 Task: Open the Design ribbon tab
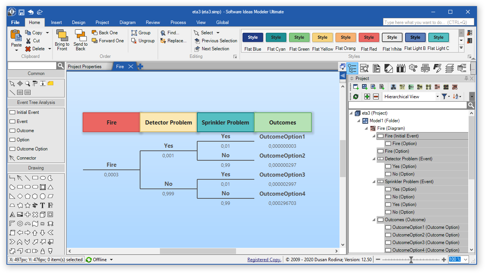click(79, 22)
